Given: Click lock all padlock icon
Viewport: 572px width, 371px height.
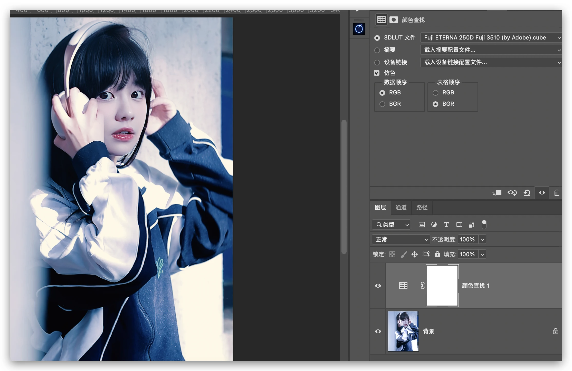Looking at the screenshot, I should [437, 254].
